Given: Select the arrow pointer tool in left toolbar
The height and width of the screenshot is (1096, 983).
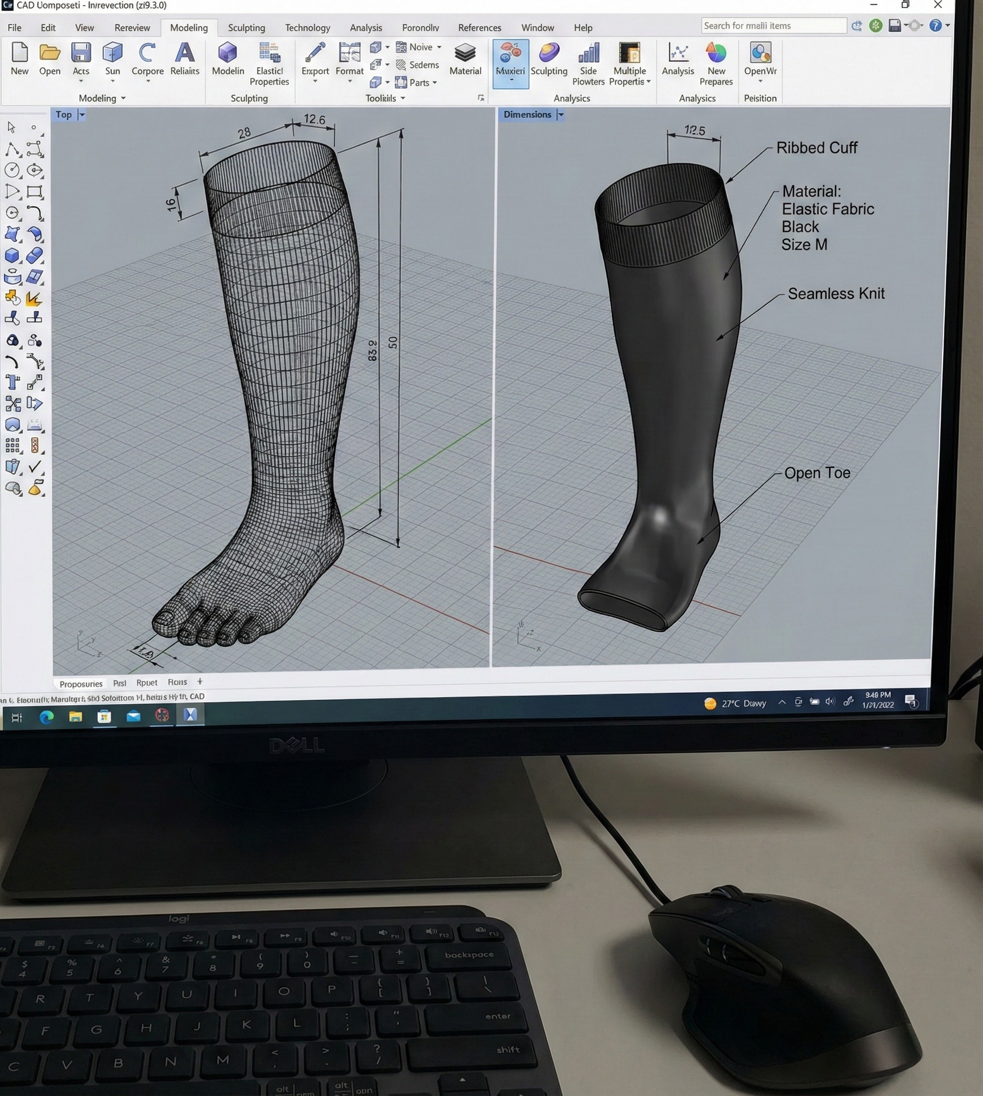Looking at the screenshot, I should [12, 127].
